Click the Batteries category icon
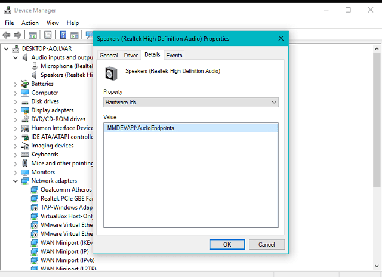The image size is (382, 277). (24, 84)
